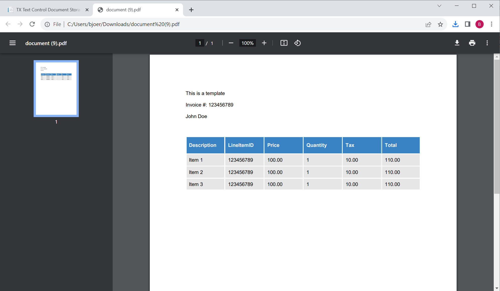The height and width of the screenshot is (291, 500).
Task: Open the browser three-dot menu
Action: tap(491, 24)
